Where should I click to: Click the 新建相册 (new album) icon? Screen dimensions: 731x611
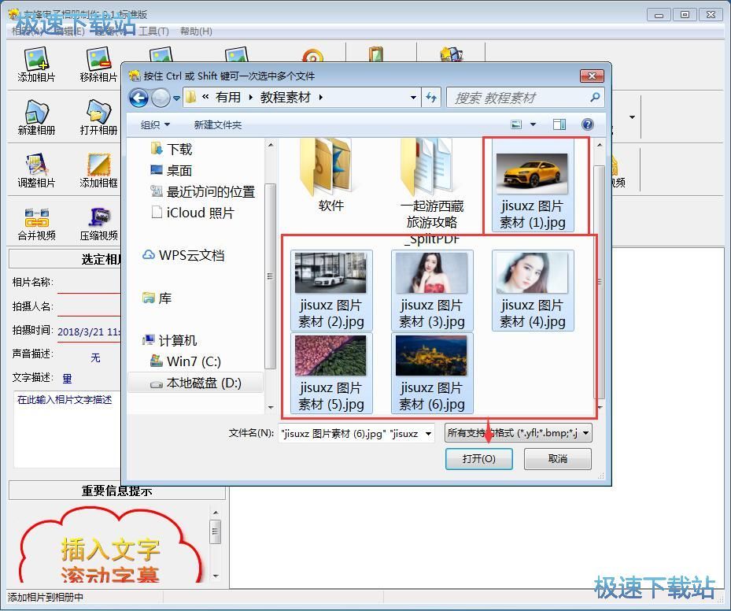point(36,117)
